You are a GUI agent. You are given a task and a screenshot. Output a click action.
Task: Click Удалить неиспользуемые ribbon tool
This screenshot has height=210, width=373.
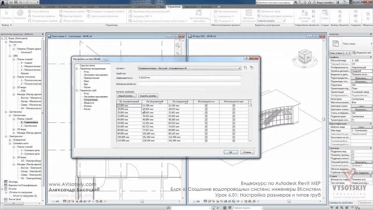click(102, 16)
